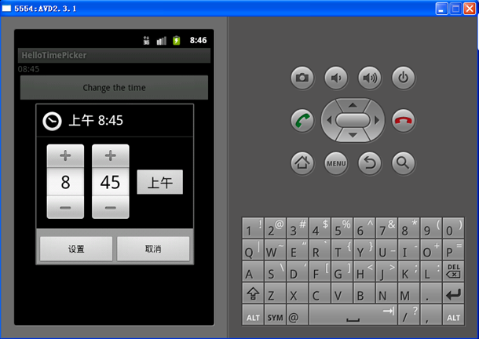Click the number 8 key on keyboard
Viewport: 479px width, 339px height.
point(409,228)
